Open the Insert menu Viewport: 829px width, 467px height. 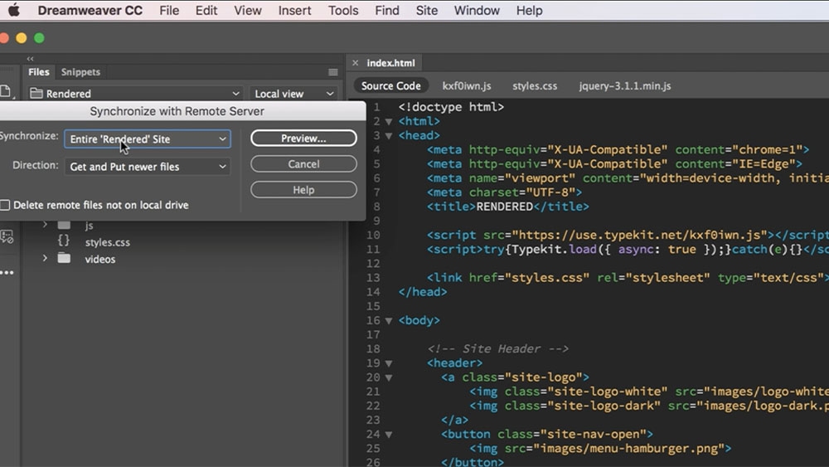pos(294,10)
